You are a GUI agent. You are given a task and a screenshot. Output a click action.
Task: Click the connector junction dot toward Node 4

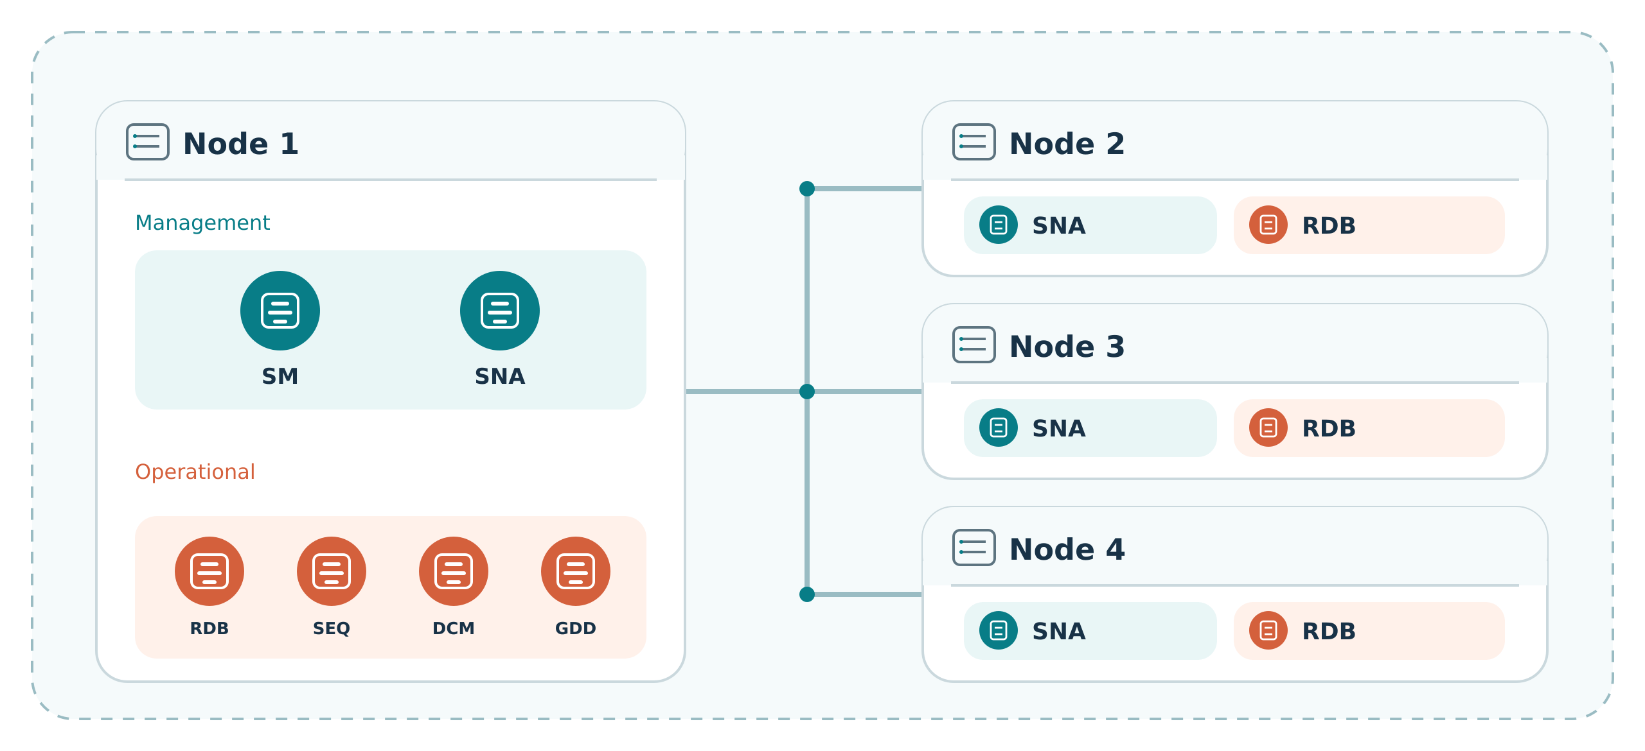click(x=807, y=594)
